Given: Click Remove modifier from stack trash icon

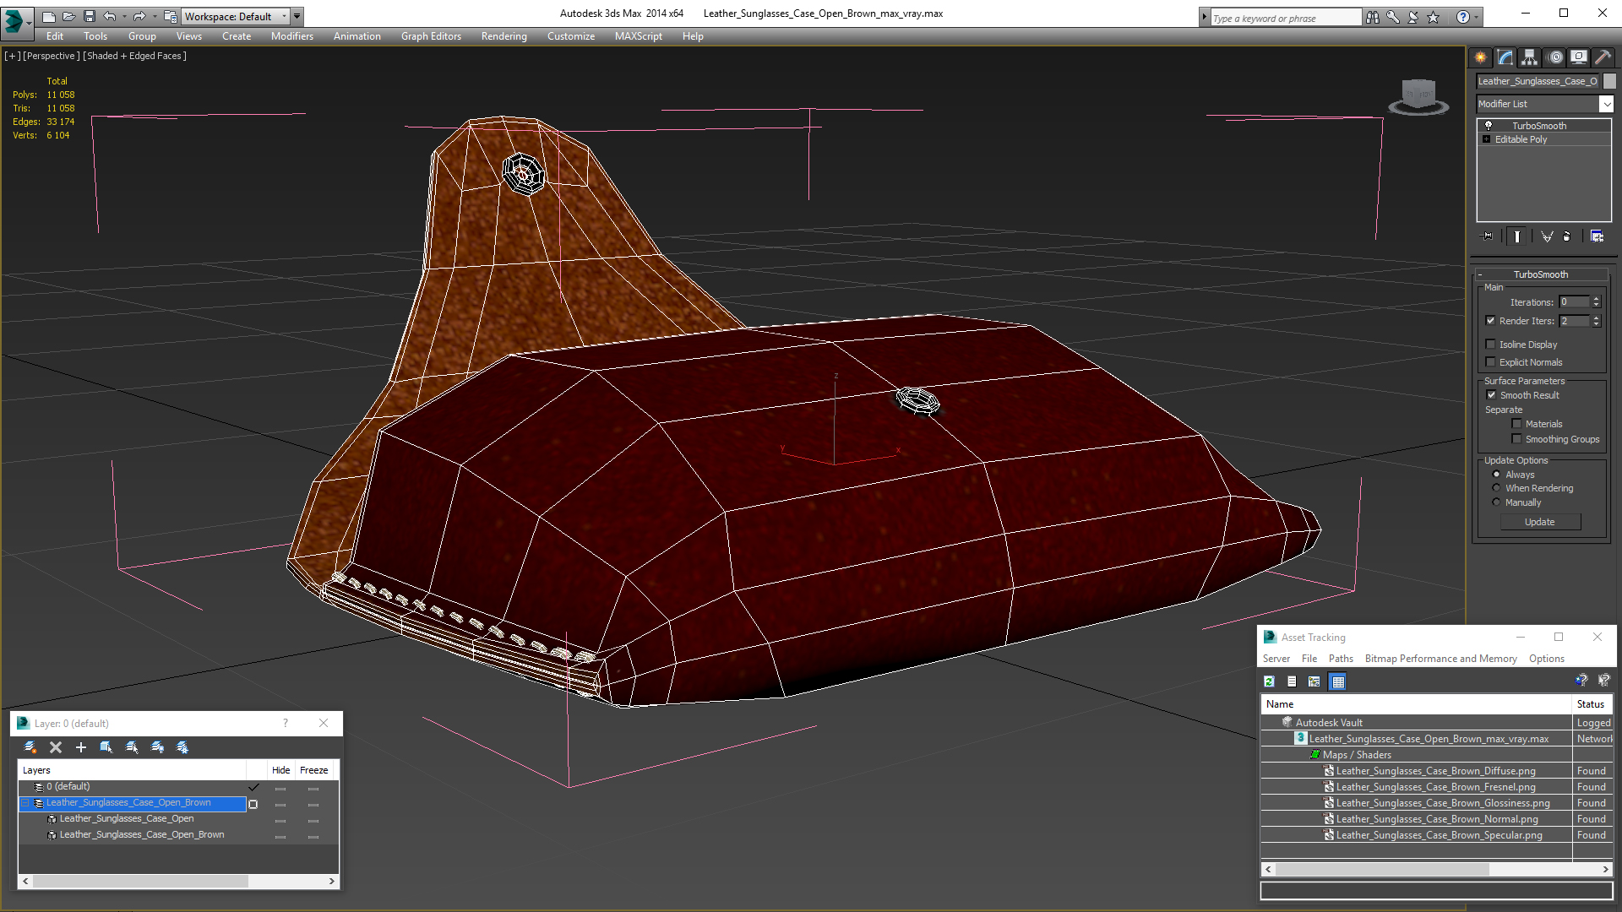Looking at the screenshot, I should pos(1566,236).
